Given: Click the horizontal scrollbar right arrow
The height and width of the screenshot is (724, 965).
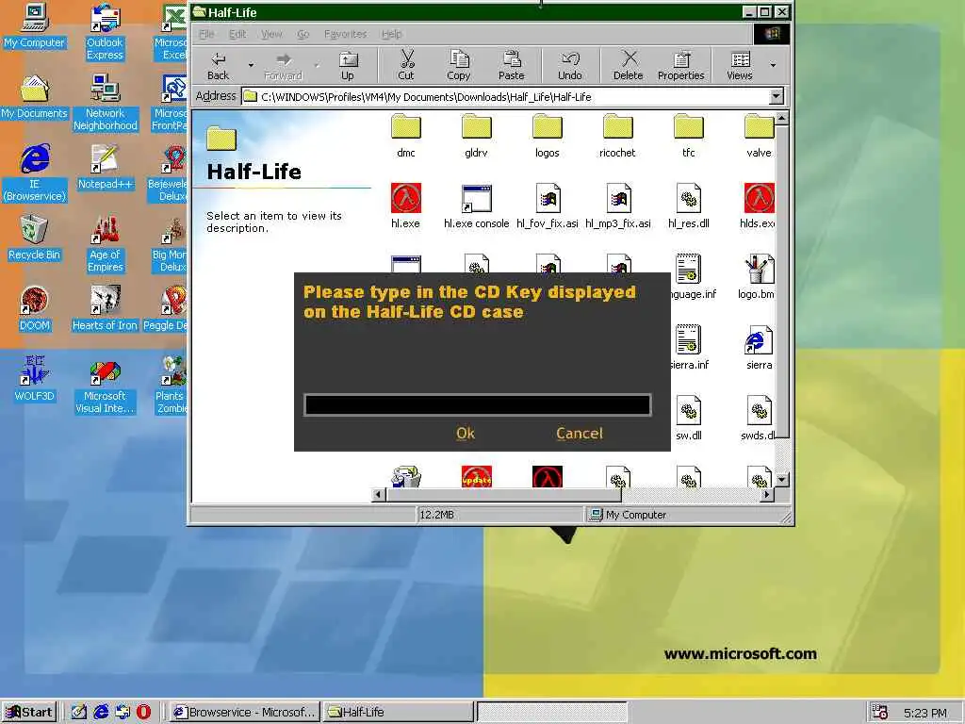Looking at the screenshot, I should coord(767,494).
